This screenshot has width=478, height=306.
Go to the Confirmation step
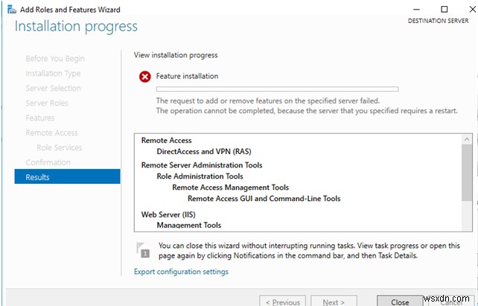[48, 162]
